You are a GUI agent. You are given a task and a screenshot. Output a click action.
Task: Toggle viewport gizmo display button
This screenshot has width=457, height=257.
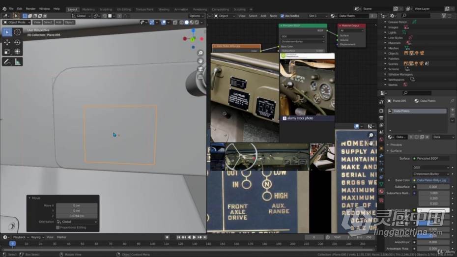coord(152,22)
